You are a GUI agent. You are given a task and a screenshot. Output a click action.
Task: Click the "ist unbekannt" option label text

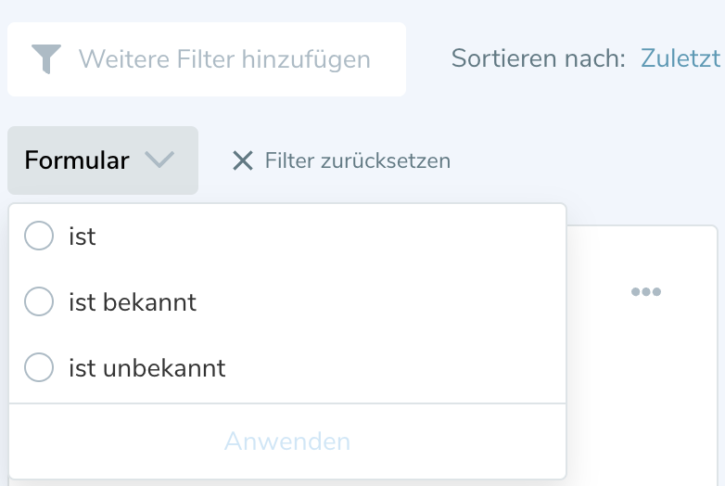tap(146, 368)
